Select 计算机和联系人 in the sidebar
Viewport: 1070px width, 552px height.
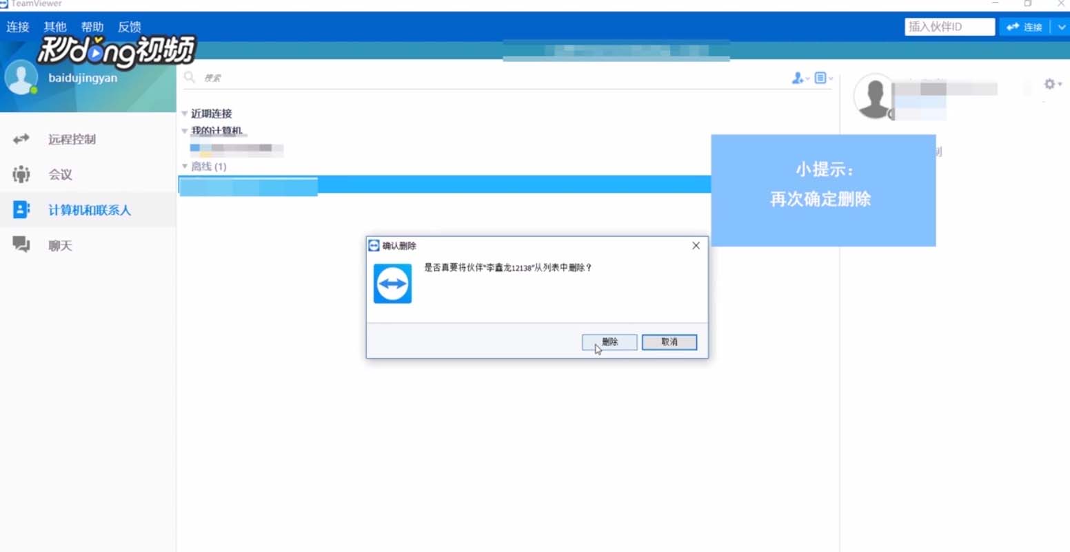(x=88, y=210)
